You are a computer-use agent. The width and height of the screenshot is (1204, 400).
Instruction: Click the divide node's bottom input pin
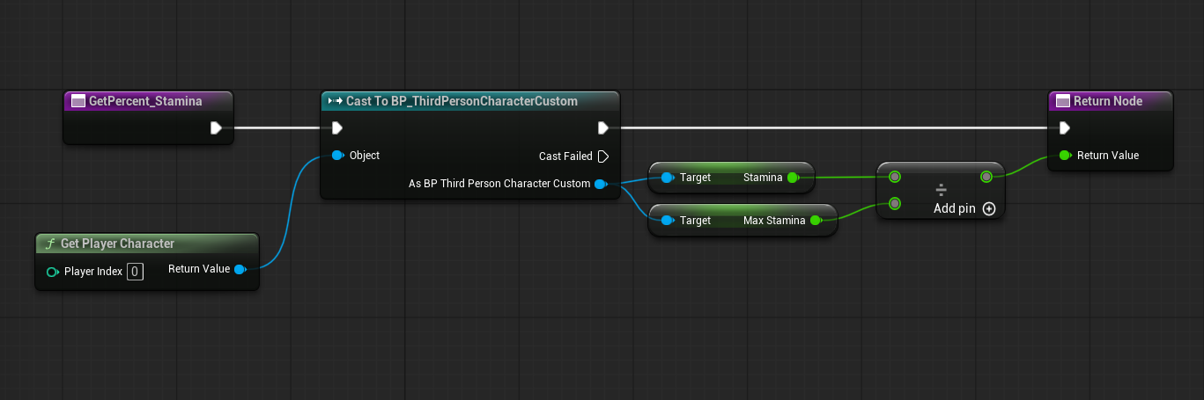(895, 204)
